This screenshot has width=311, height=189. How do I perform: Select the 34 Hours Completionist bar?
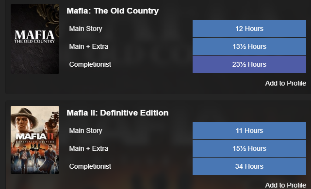pos(249,166)
